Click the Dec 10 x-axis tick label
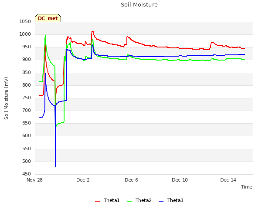The width and height of the screenshot is (279, 209). coord(180,180)
